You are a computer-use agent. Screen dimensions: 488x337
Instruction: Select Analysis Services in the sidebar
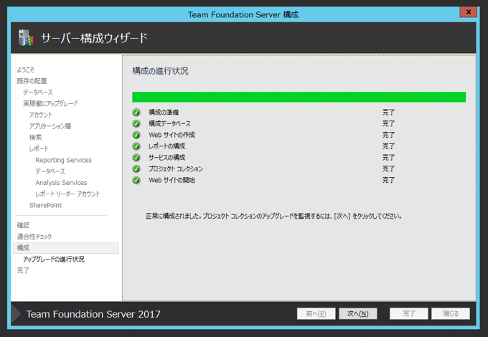tap(61, 183)
